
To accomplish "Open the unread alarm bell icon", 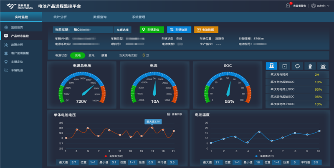I will coord(288,6).
